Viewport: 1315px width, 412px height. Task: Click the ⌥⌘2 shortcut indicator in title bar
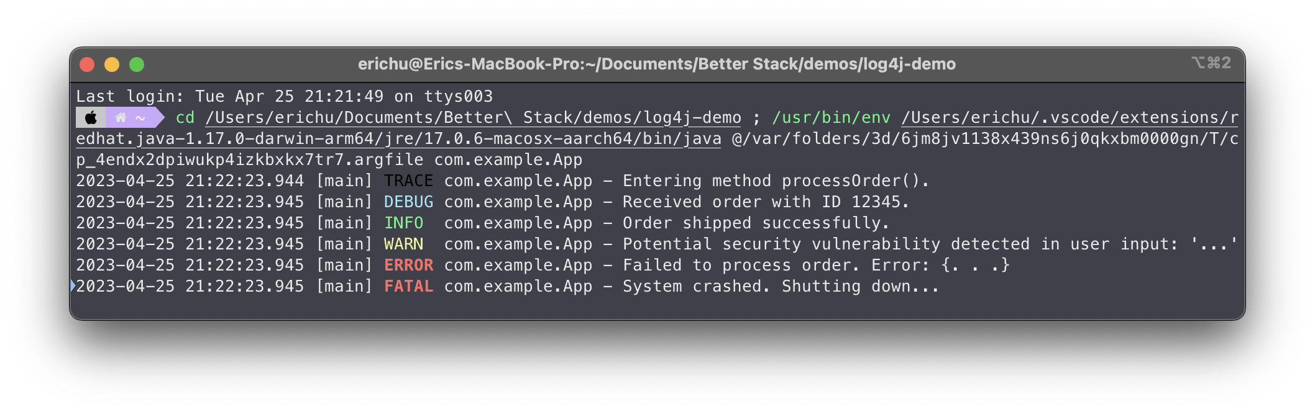coord(1211,63)
